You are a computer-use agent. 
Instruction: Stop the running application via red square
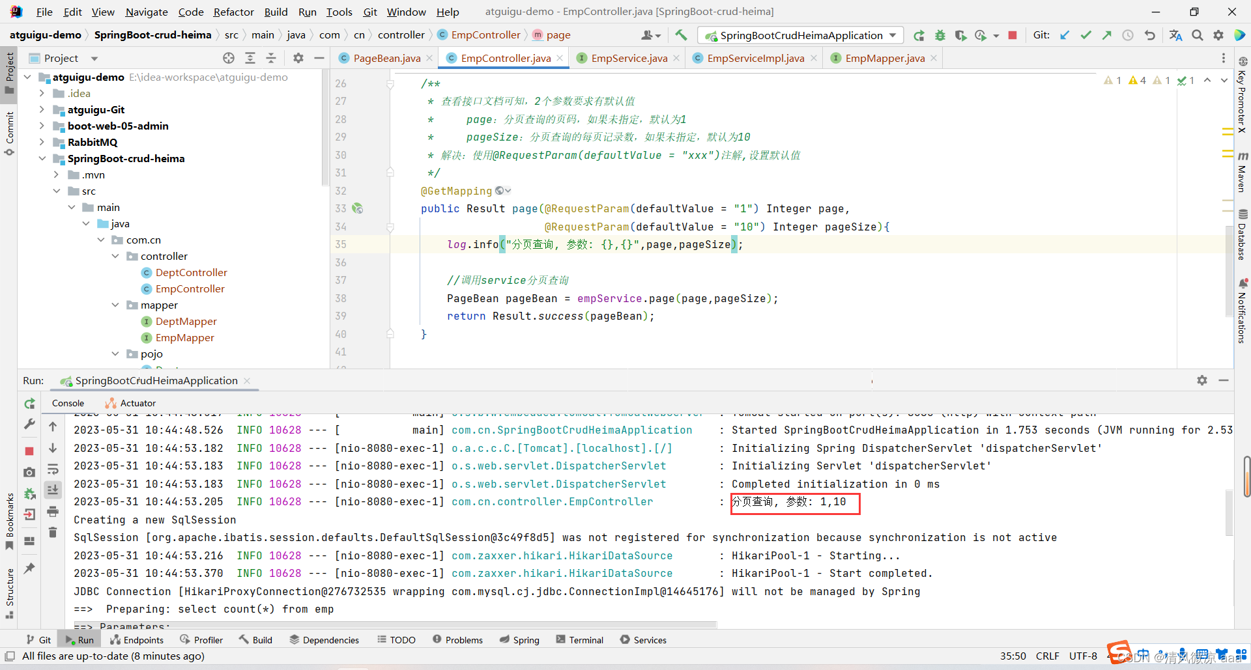click(1013, 35)
